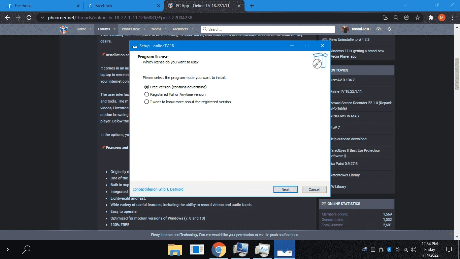The width and height of the screenshot is (460, 259).
Task: Expand the Media dropdown arrow
Action: point(166,29)
